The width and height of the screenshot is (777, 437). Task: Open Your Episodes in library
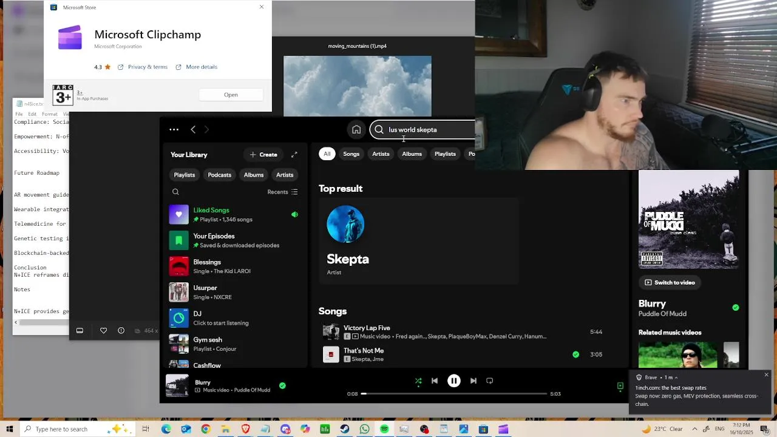tap(235, 240)
